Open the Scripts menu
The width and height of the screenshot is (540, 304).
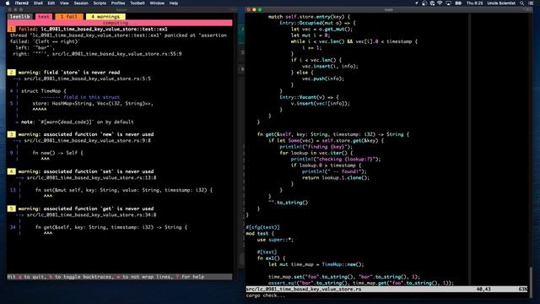100,3
